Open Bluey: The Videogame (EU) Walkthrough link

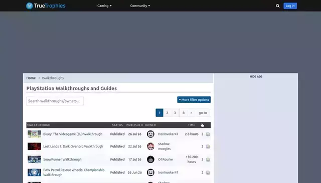(x=73, y=134)
